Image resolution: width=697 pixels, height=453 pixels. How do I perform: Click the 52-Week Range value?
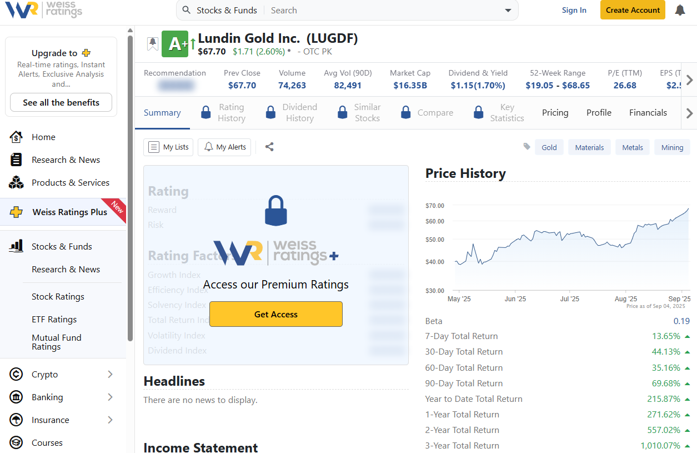pos(558,86)
